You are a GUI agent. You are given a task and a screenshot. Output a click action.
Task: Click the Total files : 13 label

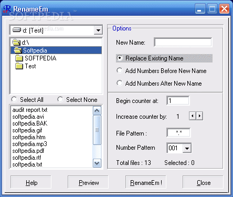(133, 163)
